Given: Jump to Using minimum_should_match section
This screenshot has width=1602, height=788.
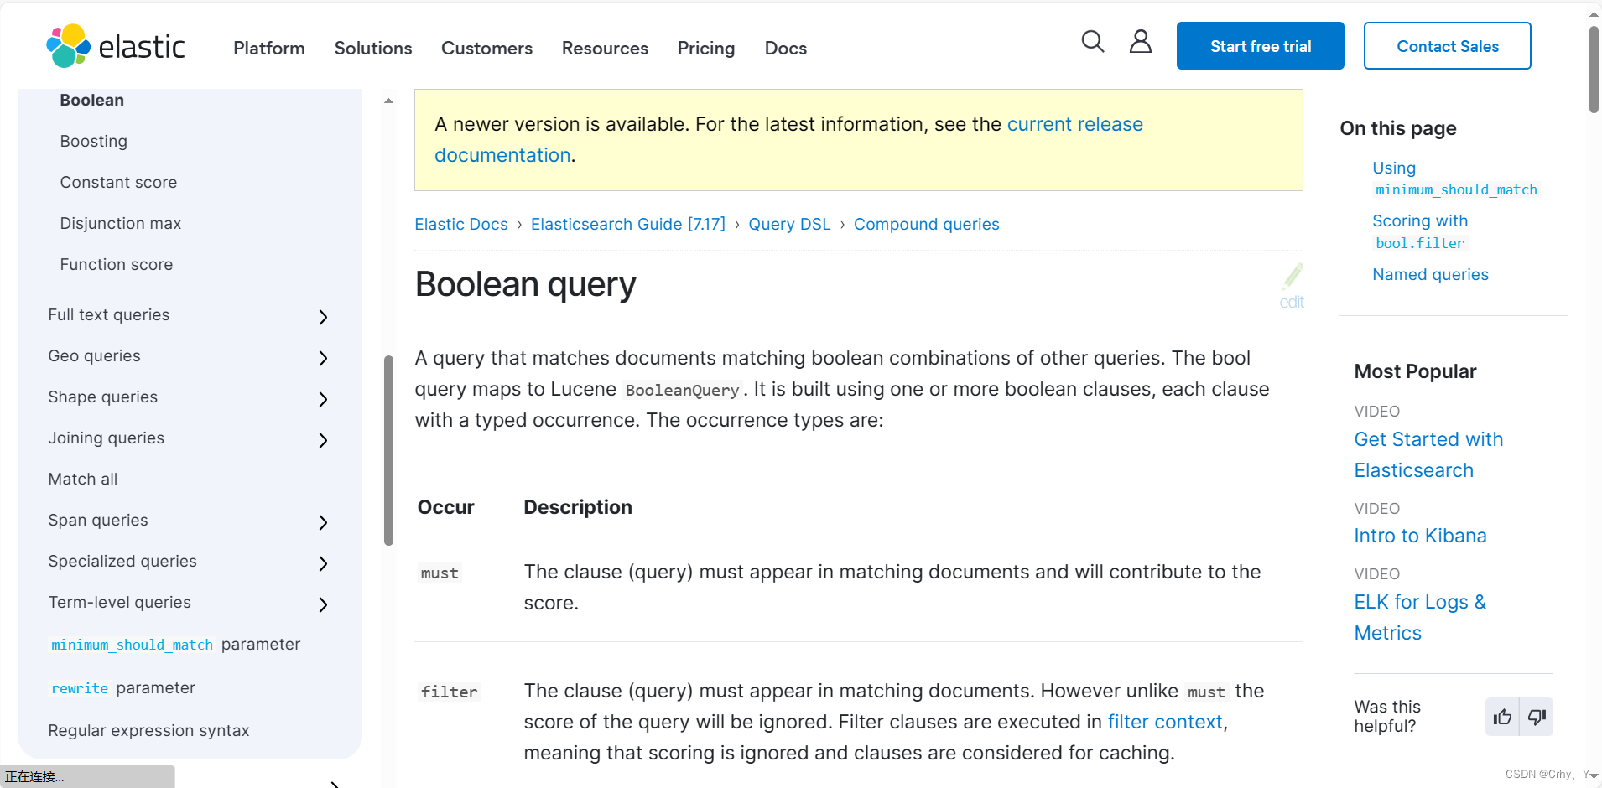Looking at the screenshot, I should tap(1454, 179).
